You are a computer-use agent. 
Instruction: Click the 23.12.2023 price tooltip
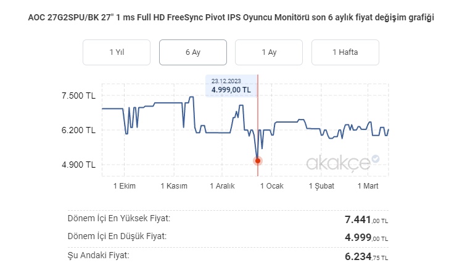[231, 86]
